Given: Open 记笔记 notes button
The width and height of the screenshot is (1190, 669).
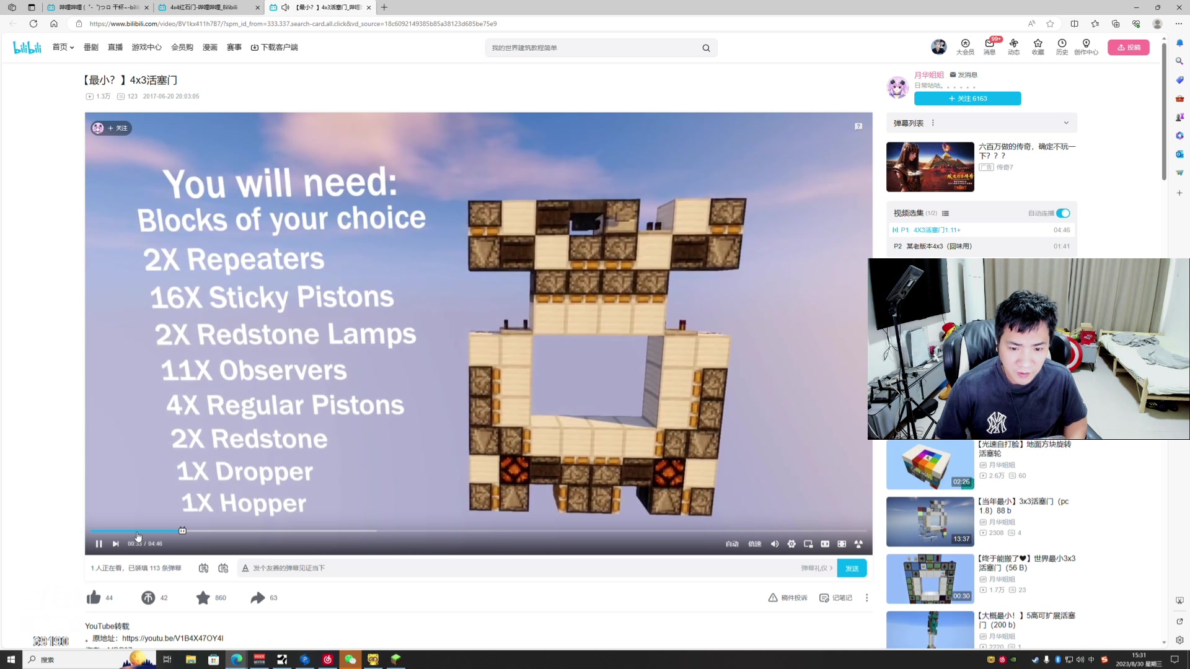Looking at the screenshot, I should coord(835,598).
